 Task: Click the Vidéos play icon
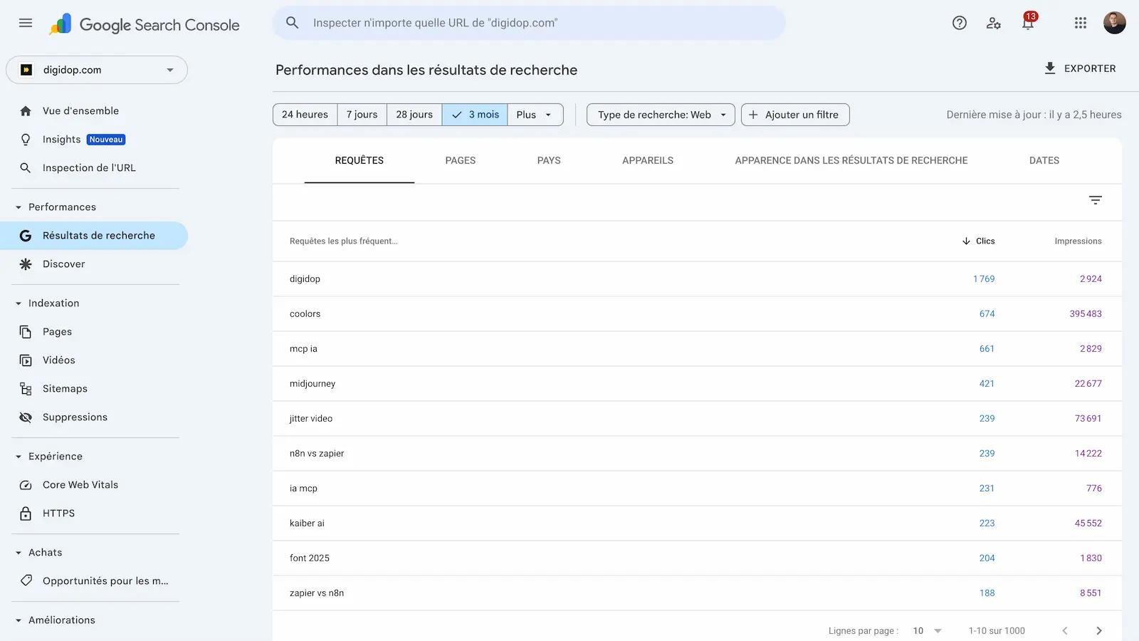(x=26, y=360)
